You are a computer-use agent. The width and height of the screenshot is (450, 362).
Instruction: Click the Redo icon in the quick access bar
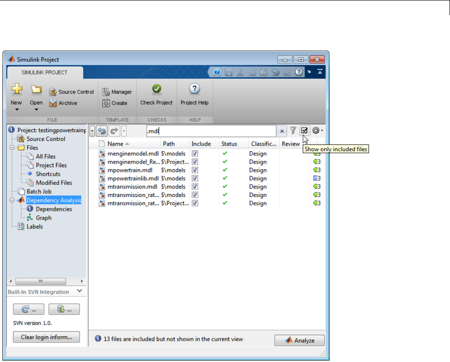[287, 72]
